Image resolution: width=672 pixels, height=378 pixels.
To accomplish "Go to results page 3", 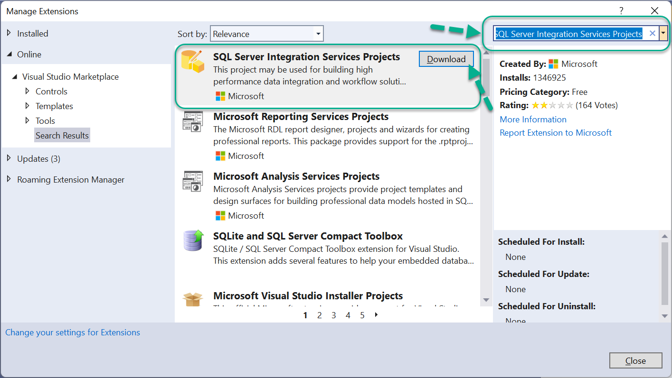I will click(x=334, y=315).
